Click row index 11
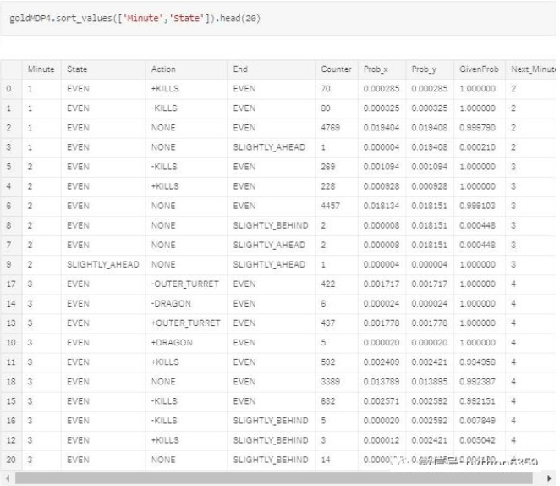560x486 pixels. (x=11, y=362)
